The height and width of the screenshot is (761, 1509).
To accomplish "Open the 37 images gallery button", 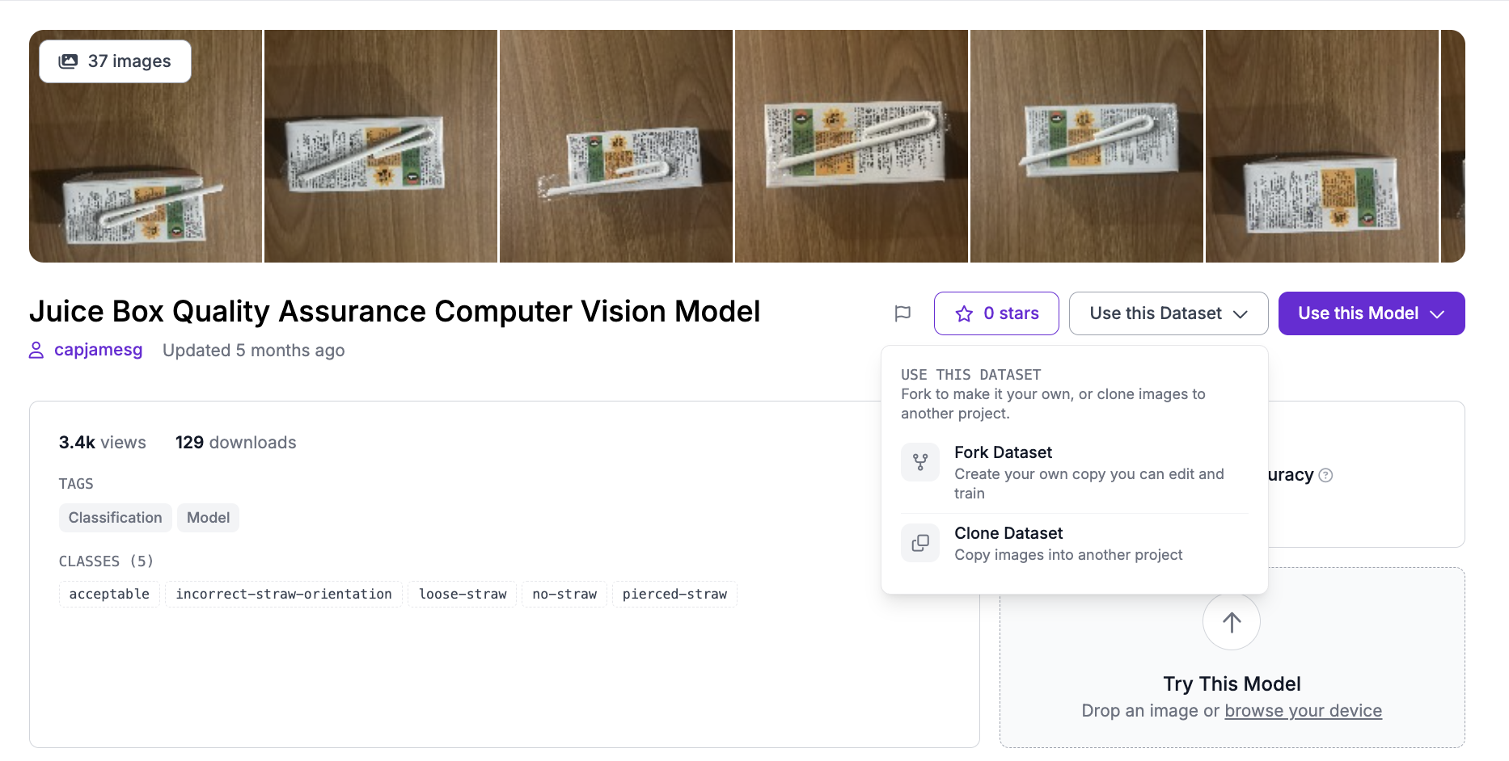I will 115,61.
